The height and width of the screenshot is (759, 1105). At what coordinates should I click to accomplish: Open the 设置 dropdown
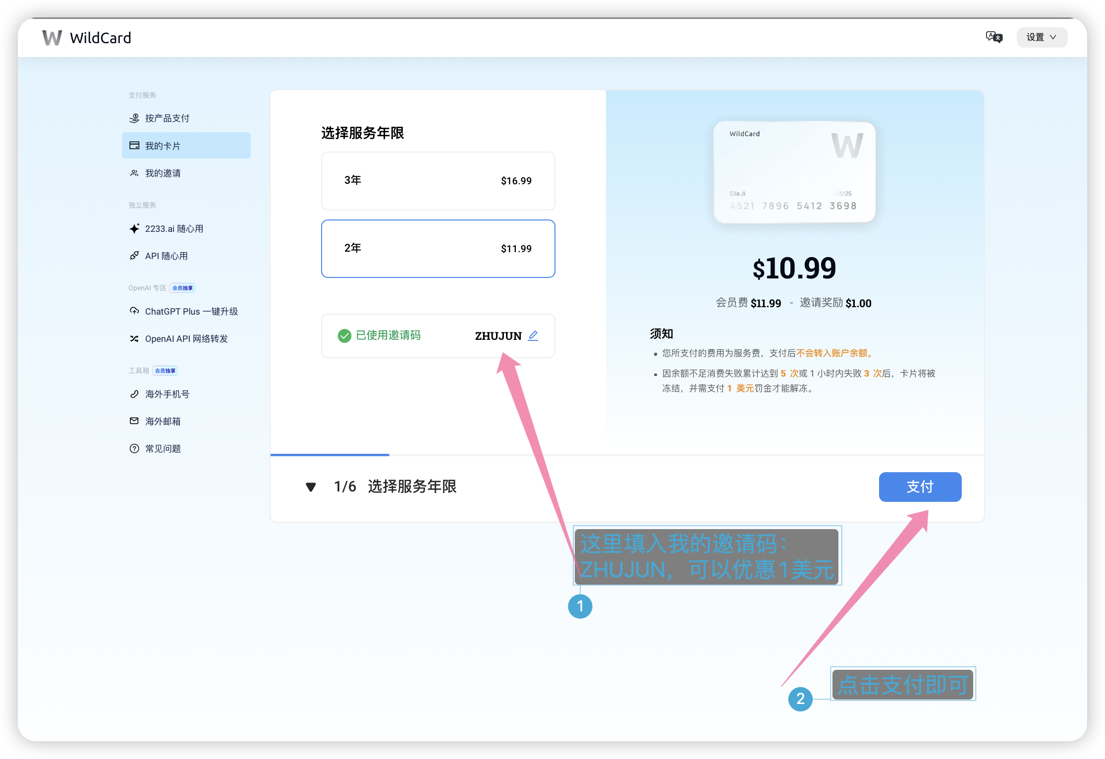(x=1042, y=37)
